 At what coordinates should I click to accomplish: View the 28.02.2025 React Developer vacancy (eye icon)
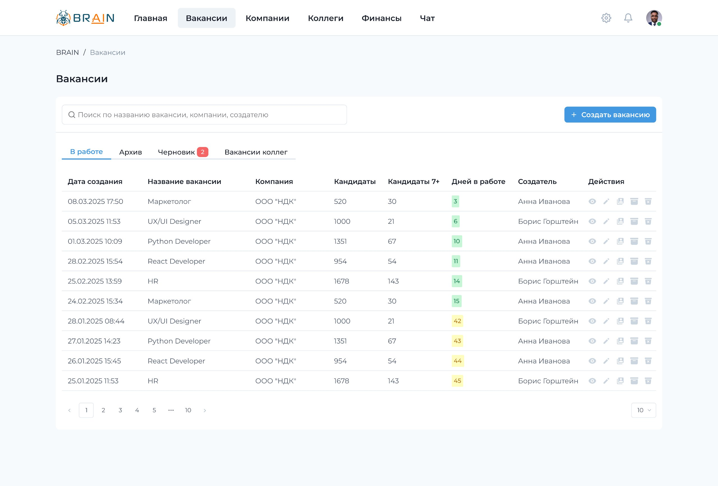pyautogui.click(x=592, y=261)
